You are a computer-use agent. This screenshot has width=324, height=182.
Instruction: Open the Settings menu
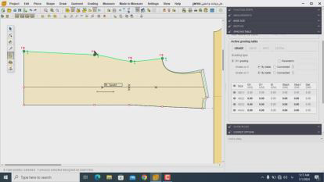click(153, 4)
